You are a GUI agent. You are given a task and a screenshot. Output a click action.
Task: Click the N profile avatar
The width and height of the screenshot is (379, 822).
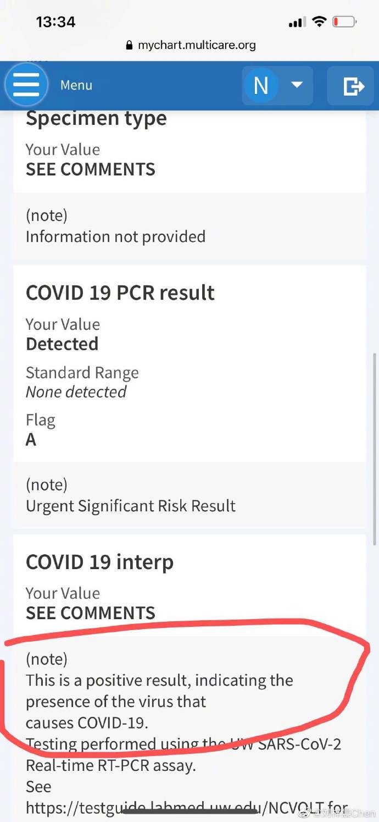pos(261,86)
